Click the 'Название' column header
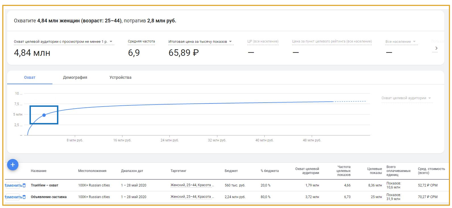 39,171
